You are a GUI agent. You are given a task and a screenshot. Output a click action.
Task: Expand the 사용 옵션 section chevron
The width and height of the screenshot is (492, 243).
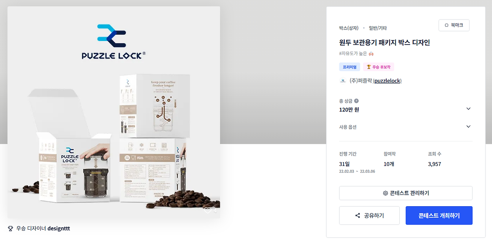(x=468, y=127)
